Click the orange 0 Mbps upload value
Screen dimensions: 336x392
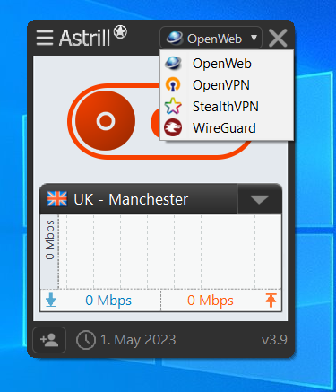[x=211, y=301]
